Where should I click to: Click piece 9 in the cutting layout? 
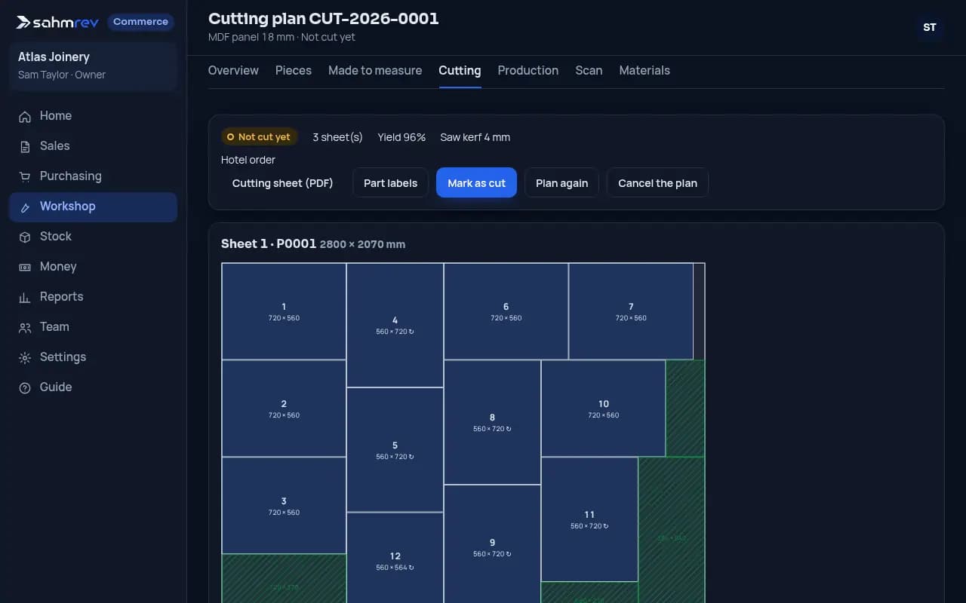click(492, 544)
